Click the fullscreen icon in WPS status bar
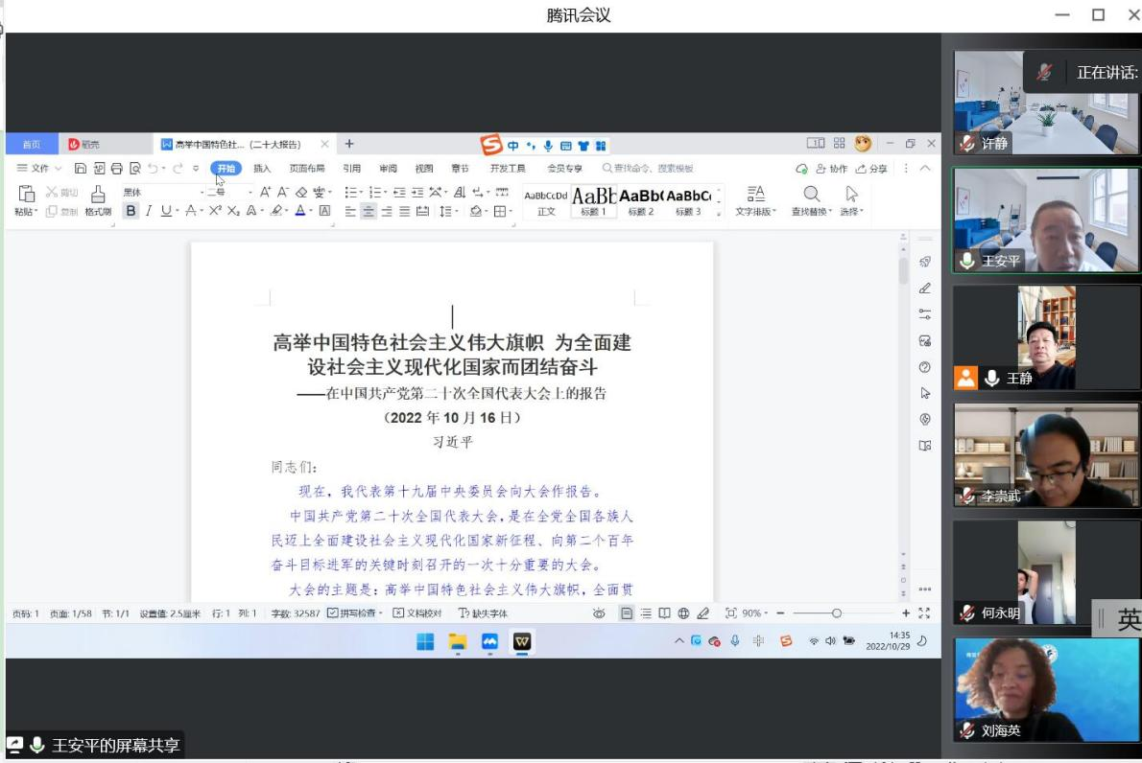The image size is (1142, 763). point(924,613)
